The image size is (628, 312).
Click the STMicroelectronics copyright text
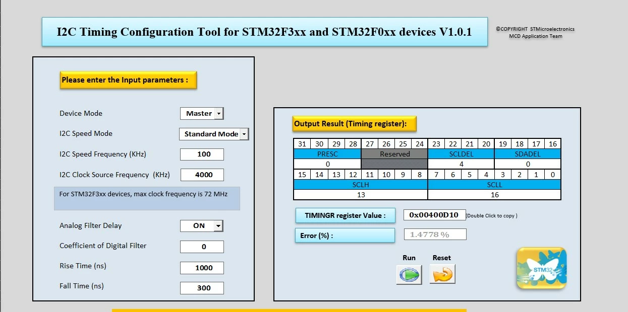click(x=535, y=32)
